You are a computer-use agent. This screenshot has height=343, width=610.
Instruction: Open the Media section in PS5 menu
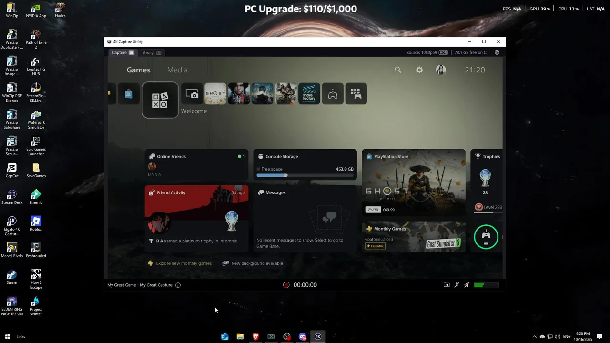click(x=177, y=70)
